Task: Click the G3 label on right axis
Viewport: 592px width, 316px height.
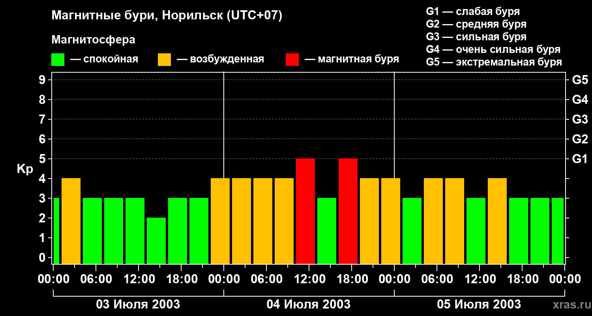Action: pyautogui.click(x=580, y=119)
